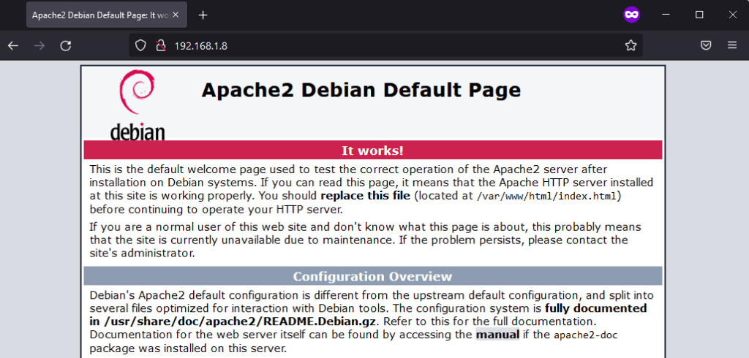
Task: Close the Apache2 Debian Default Page tab
Action: click(176, 15)
